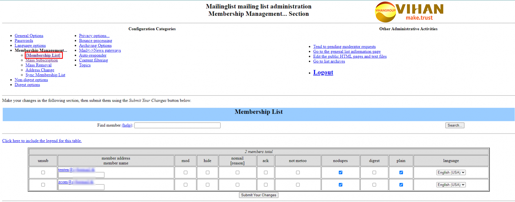Enable mod flag for zcom member
Viewport: 515px width, 202px height.
[x=185, y=185]
